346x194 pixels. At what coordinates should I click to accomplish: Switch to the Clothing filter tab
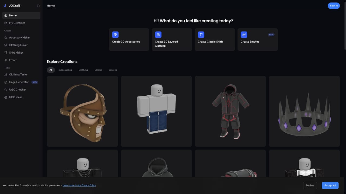[x=83, y=70]
